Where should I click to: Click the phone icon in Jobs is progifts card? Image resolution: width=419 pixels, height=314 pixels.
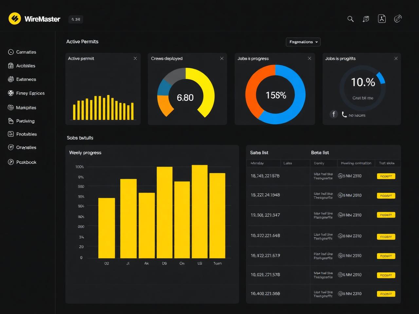tap(344, 114)
